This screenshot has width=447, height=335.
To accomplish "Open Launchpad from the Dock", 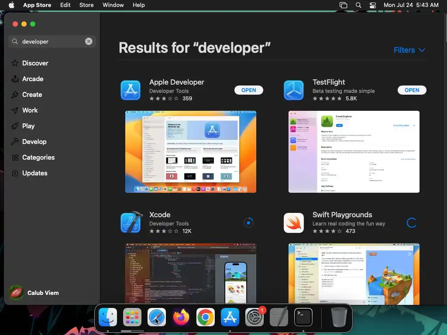I will pos(132,317).
